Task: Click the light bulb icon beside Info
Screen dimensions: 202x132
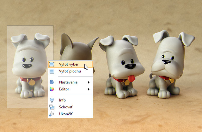Action: (x=52, y=100)
